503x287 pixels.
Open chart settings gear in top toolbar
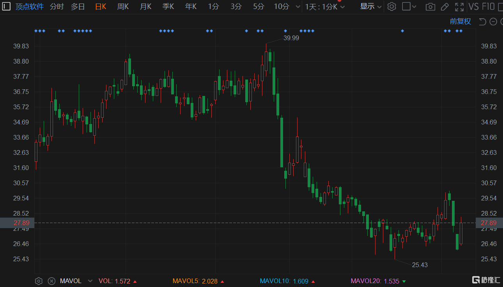392,7
